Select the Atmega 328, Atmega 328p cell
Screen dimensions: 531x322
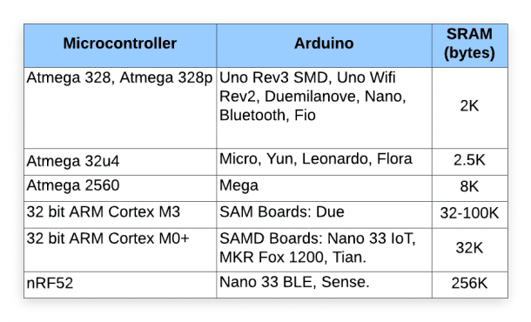(120, 108)
